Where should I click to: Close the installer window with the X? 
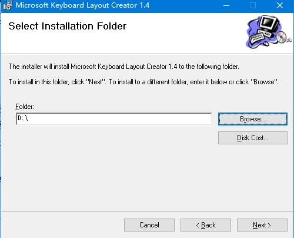pos(280,5)
